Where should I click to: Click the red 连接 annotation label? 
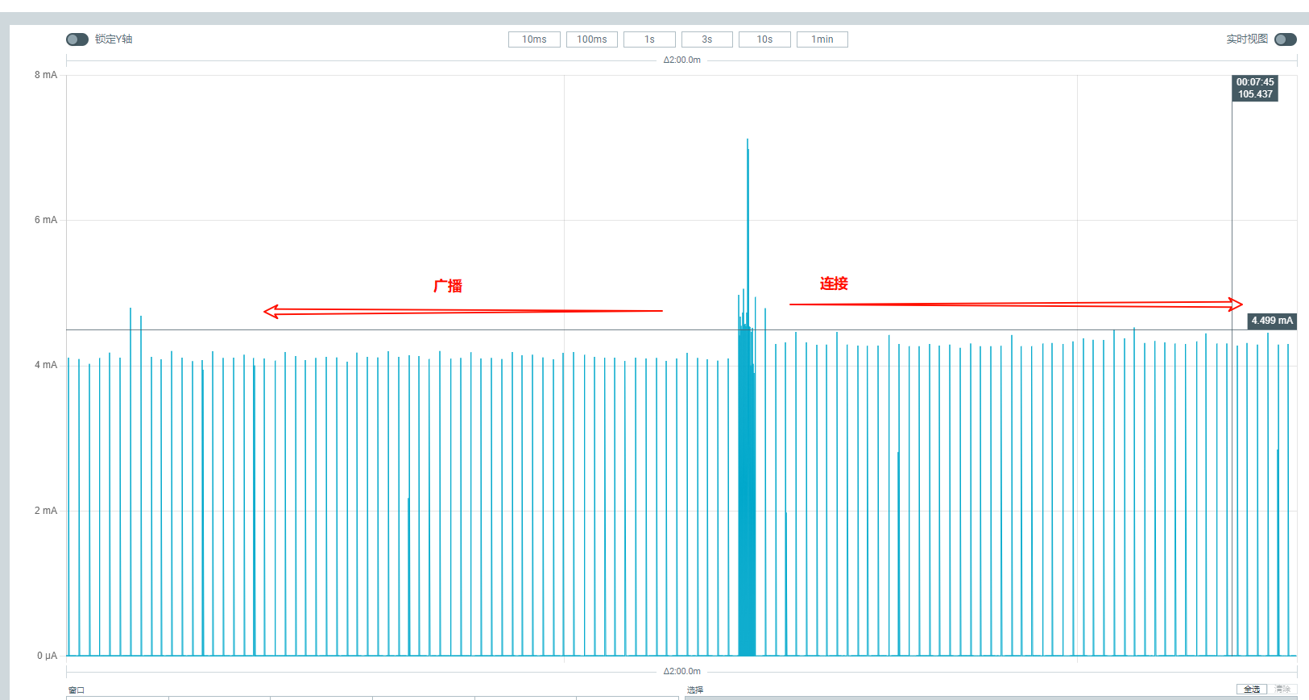pos(834,284)
